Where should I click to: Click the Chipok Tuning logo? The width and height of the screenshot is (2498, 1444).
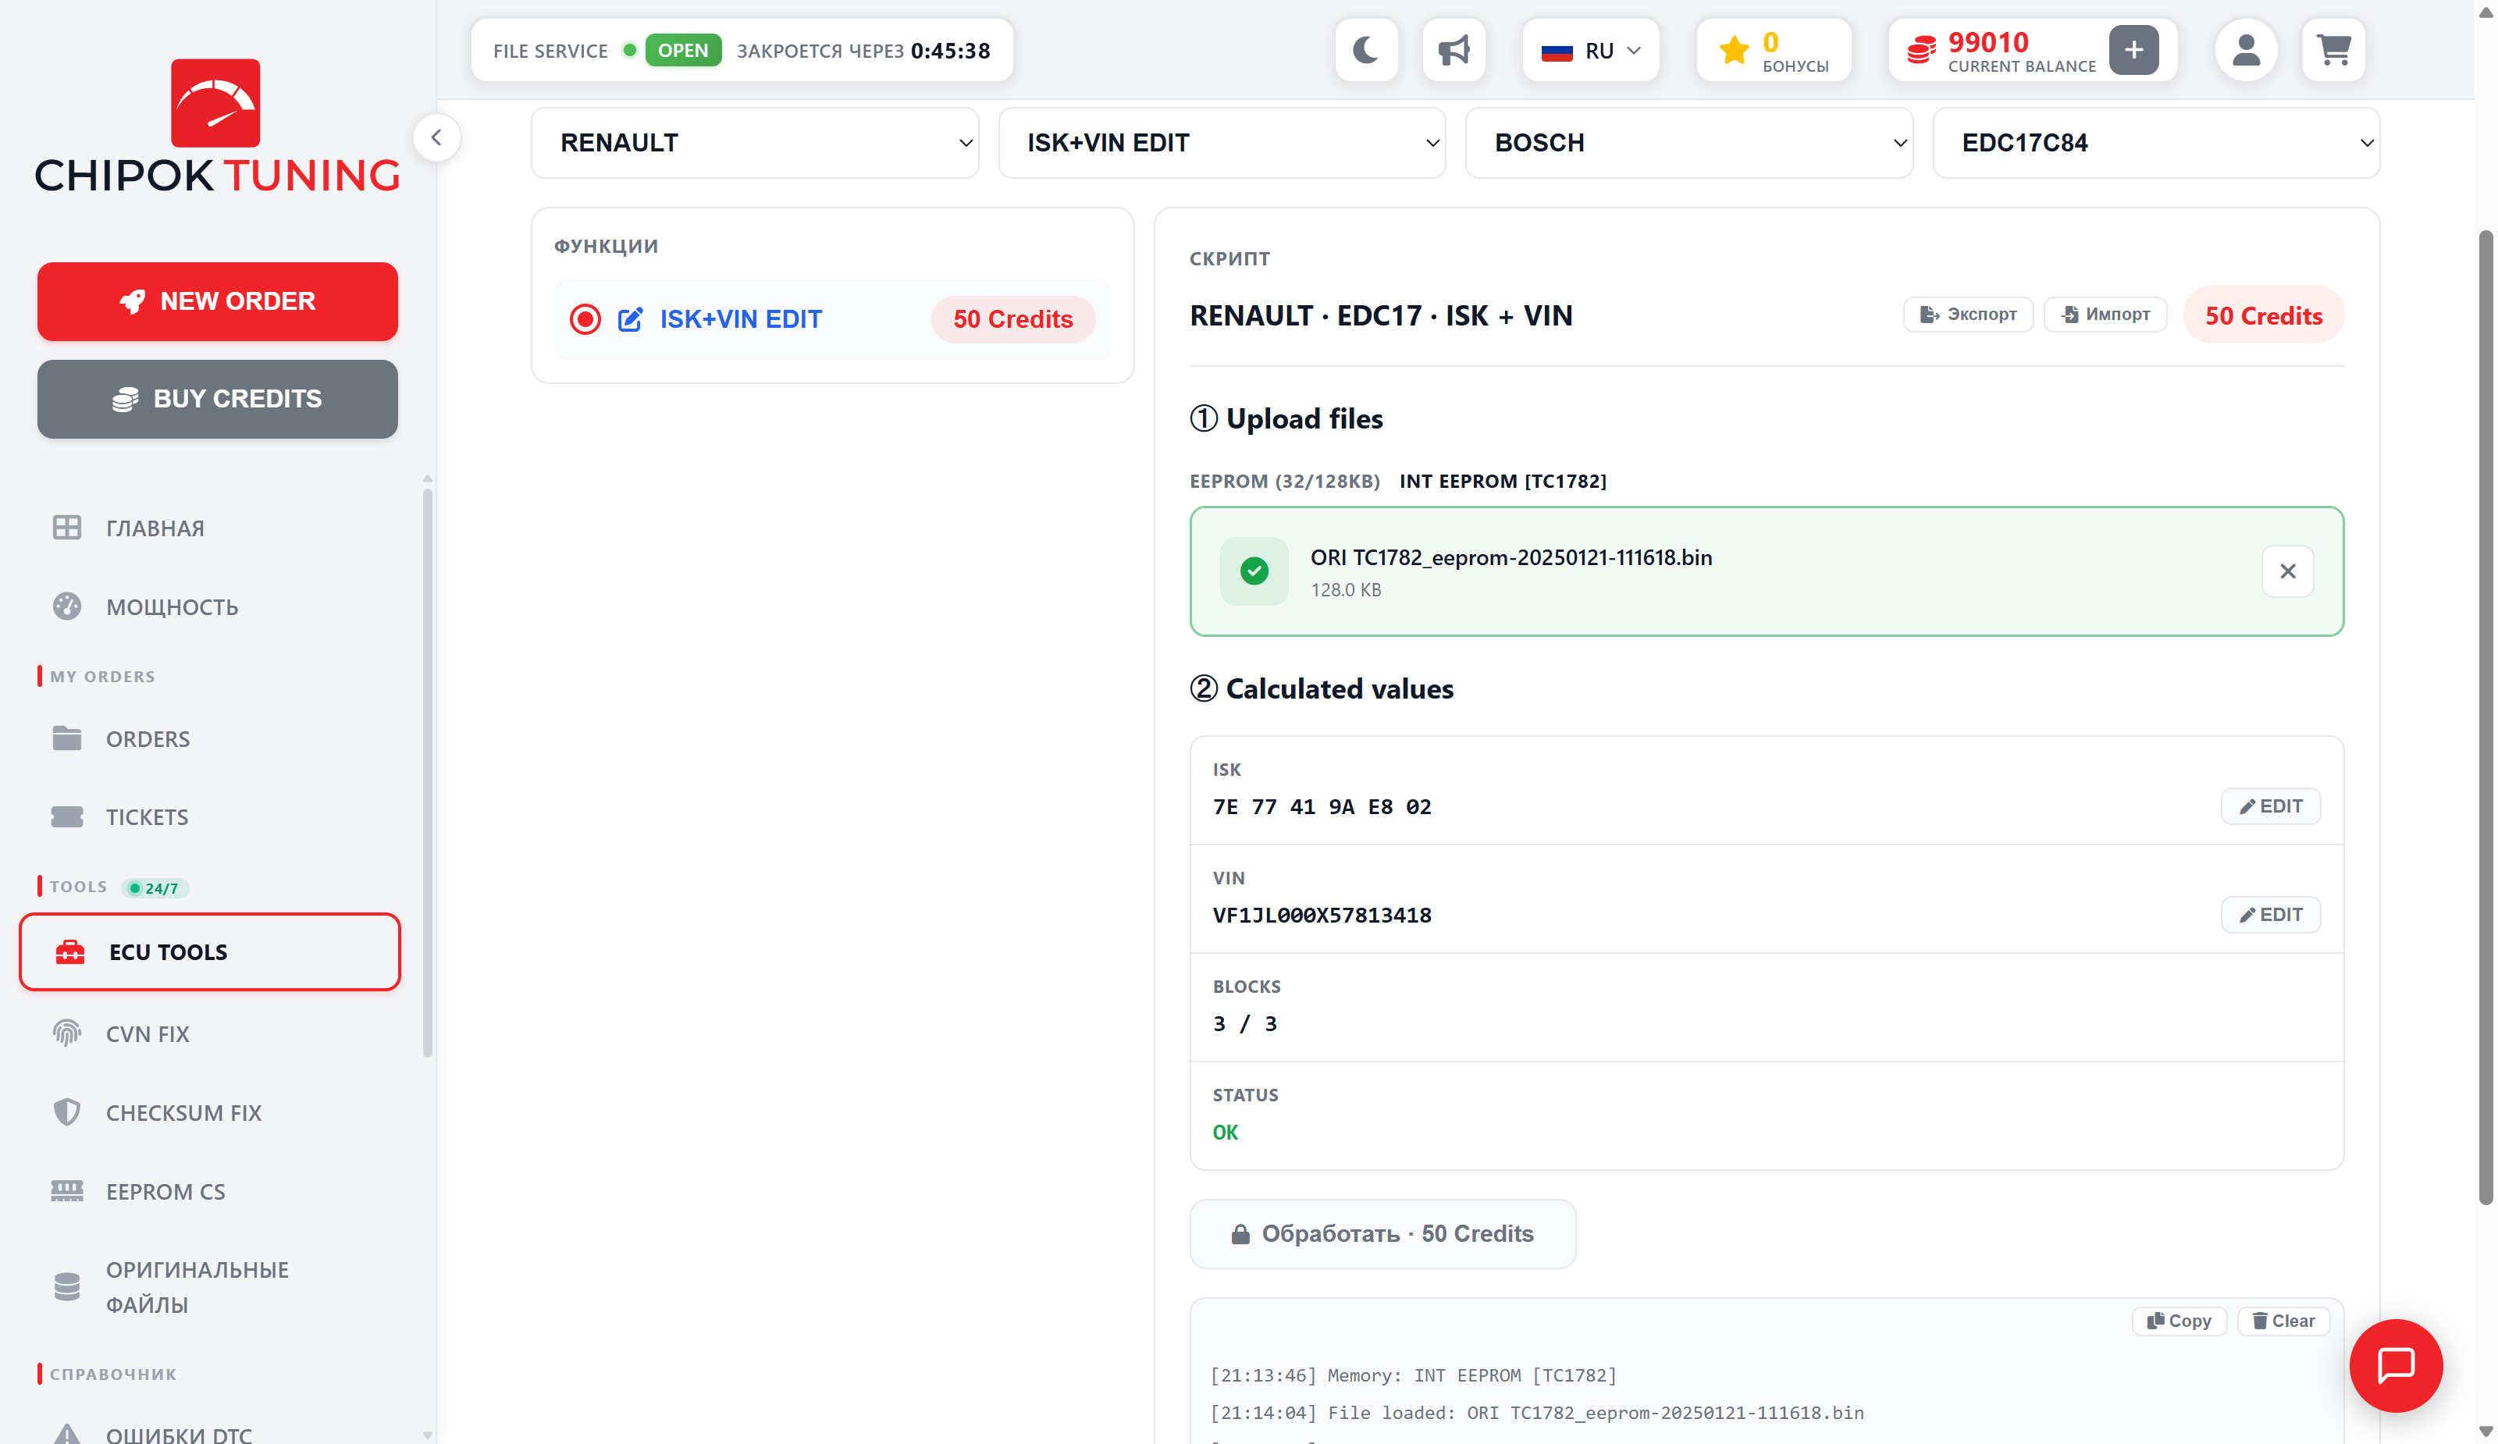tap(216, 125)
